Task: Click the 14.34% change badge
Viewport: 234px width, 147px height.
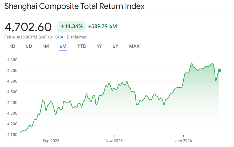Action: pyautogui.click(x=71, y=26)
